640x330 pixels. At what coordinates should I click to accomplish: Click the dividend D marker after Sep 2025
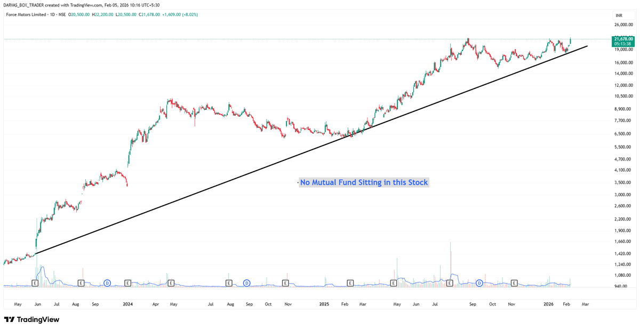tap(479, 283)
